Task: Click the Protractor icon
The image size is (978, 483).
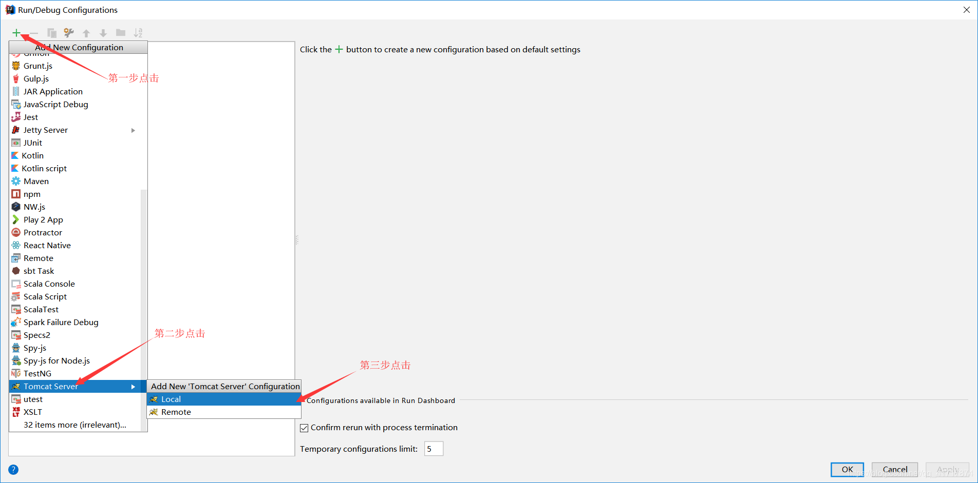Action: tap(16, 232)
